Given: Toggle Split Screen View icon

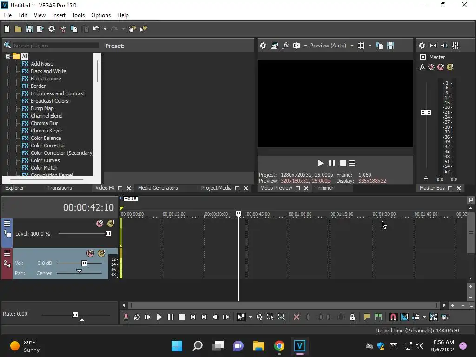Looking at the screenshot, I should tap(297, 46).
